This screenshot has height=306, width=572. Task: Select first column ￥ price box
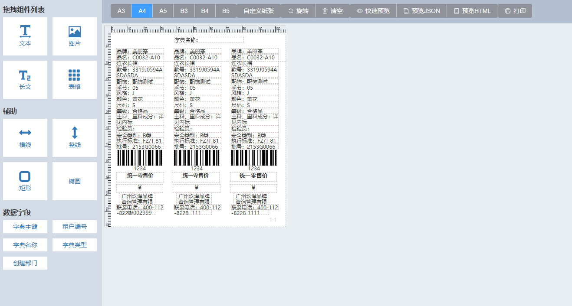pyautogui.click(x=140, y=188)
